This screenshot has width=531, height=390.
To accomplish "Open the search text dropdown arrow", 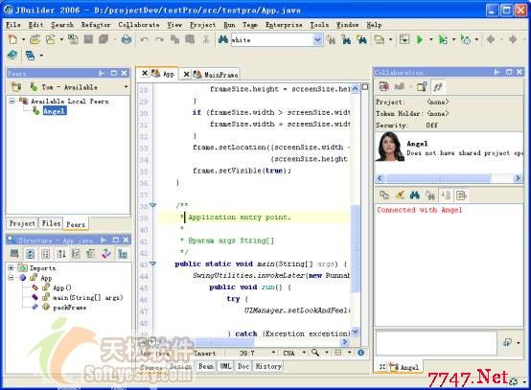I will coord(317,40).
